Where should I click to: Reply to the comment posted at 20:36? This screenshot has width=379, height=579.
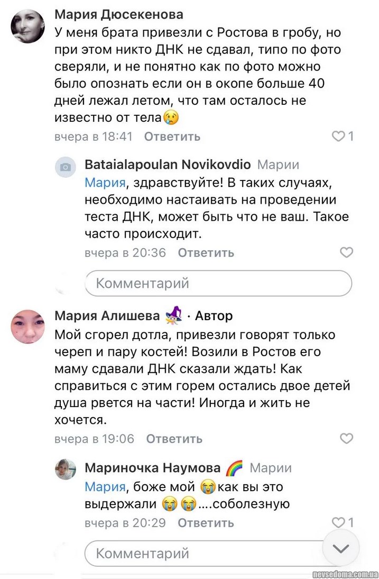(206, 252)
